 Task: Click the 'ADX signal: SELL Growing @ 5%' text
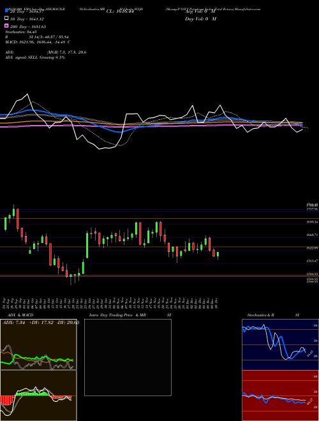(35, 57)
